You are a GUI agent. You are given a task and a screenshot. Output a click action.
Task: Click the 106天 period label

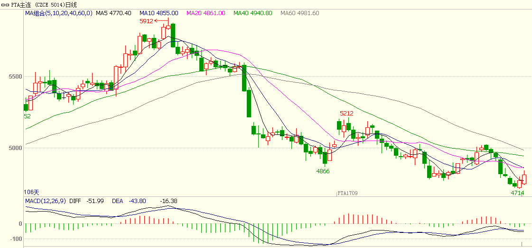(32, 192)
